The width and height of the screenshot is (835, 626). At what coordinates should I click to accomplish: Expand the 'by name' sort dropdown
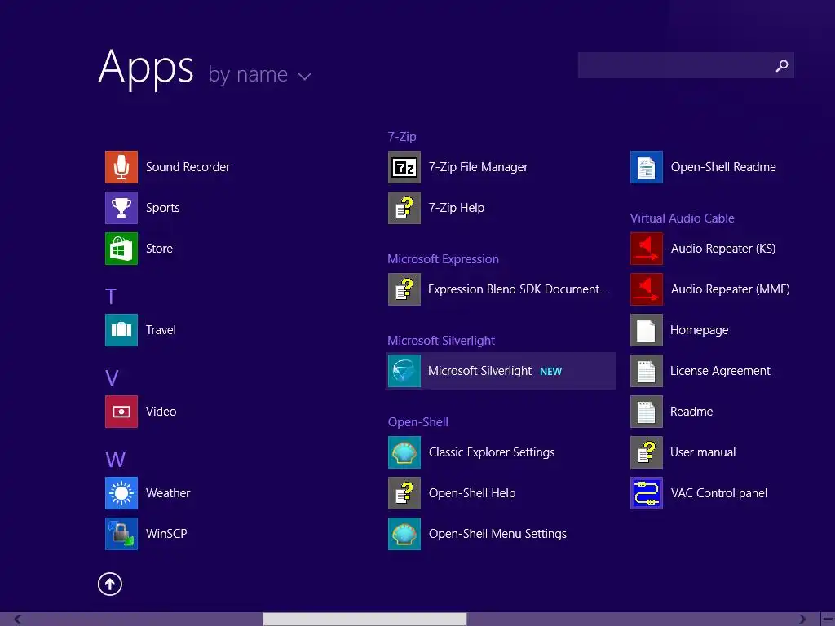259,74
